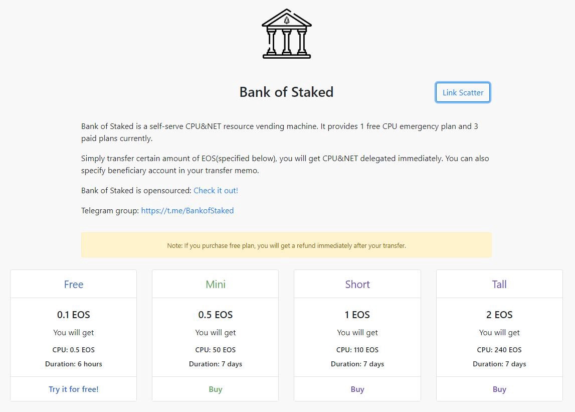
Task: Buy the Tall plan
Action: coord(499,389)
